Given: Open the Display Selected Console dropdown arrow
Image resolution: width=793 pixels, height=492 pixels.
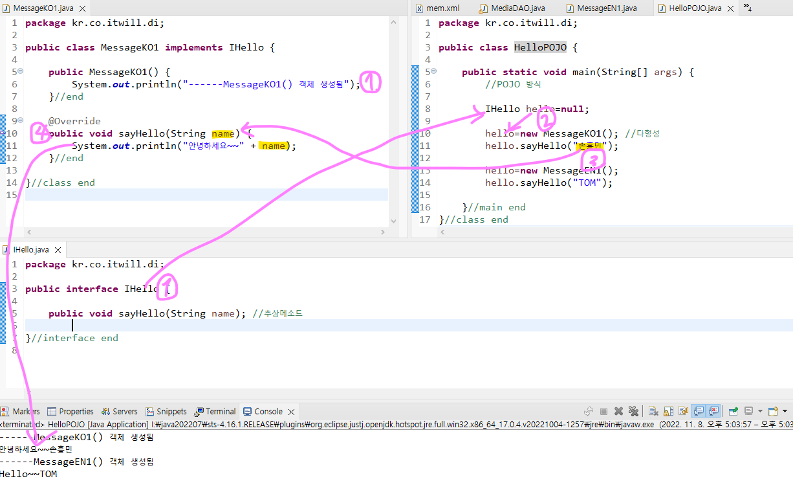Looking at the screenshot, I should (x=760, y=411).
